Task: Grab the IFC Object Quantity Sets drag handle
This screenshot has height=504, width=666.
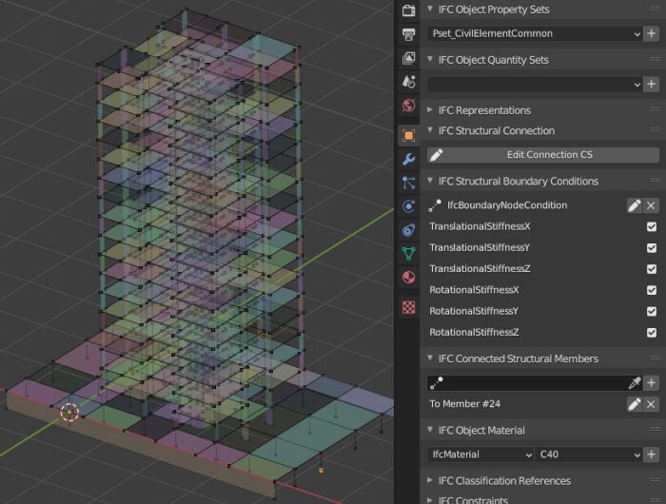Action: (655, 60)
